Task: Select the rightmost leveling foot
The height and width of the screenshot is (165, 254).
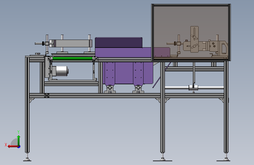Action: 226,157
